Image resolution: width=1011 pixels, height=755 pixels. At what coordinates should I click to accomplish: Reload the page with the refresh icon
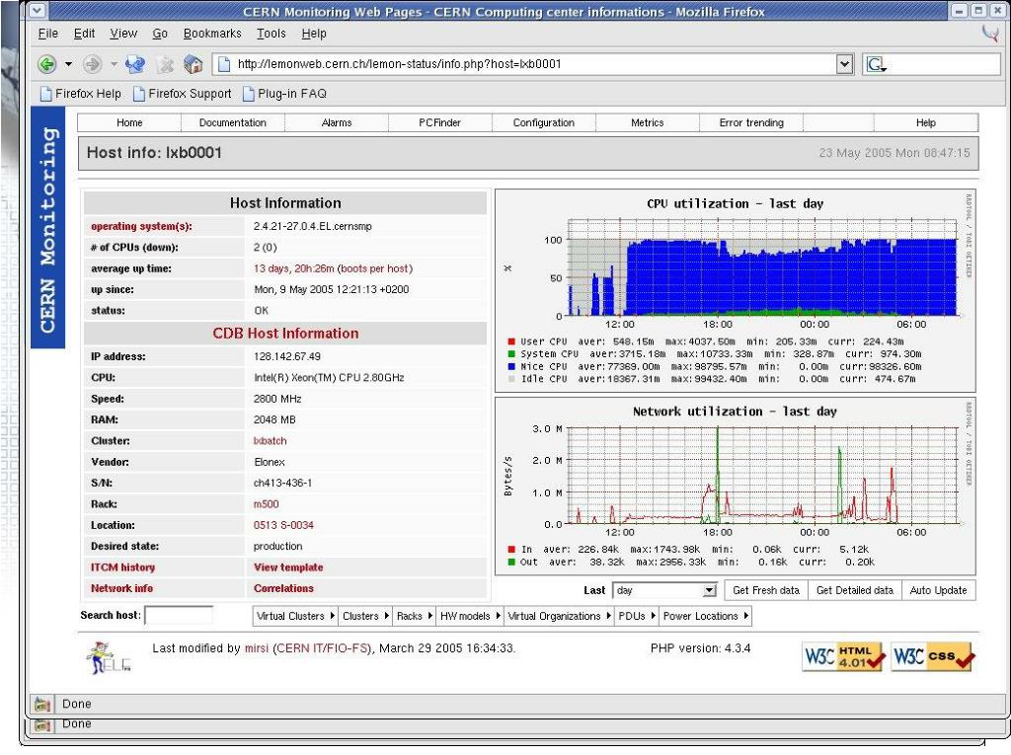[x=134, y=64]
